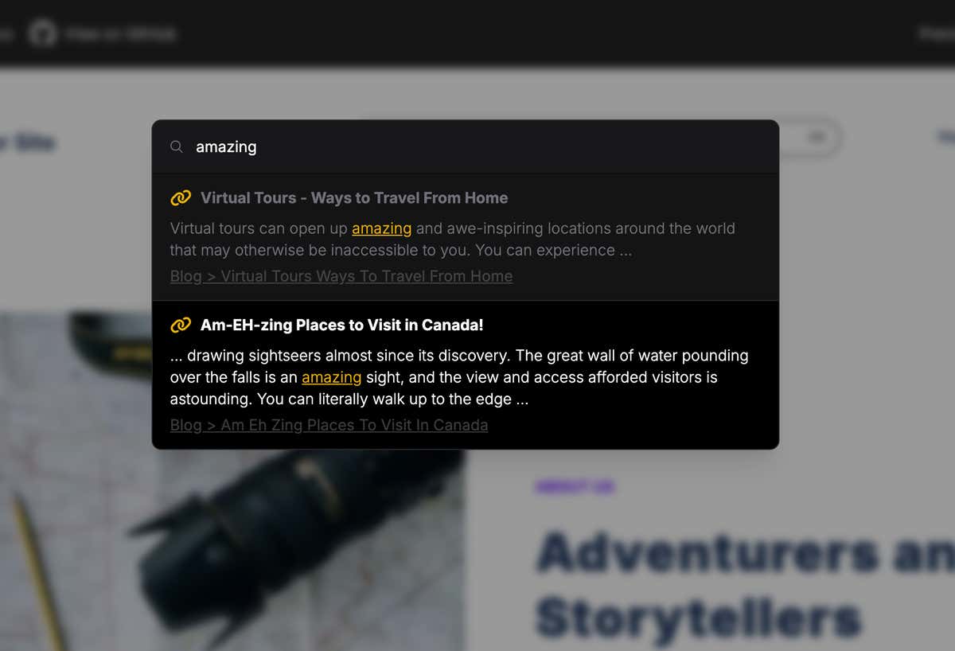
Task: Click highlighted "amazing" in Virtual Tours snippet
Action: [x=382, y=228]
